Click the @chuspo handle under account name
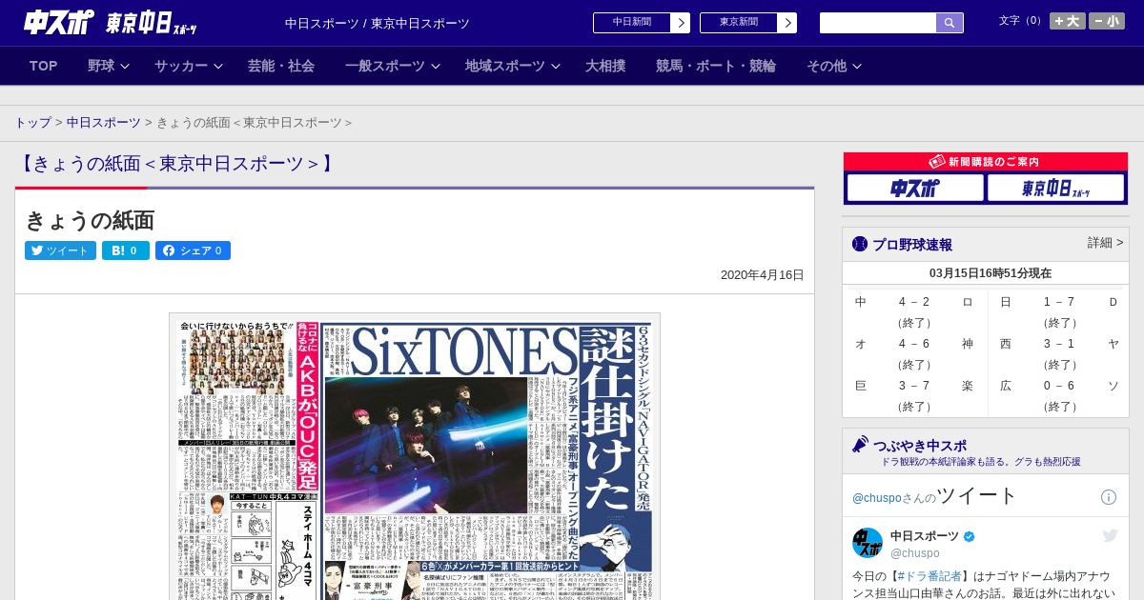Viewport: 1144px width, 600px height. pyautogui.click(x=915, y=553)
